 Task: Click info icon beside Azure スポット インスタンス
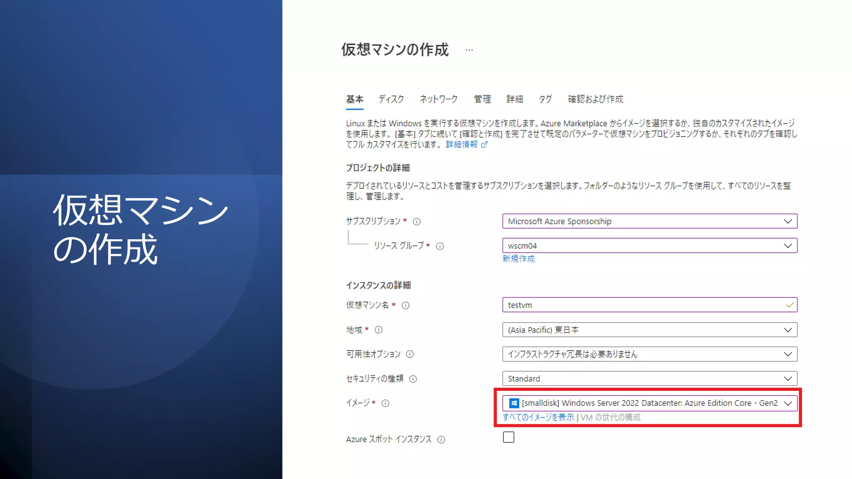point(441,439)
